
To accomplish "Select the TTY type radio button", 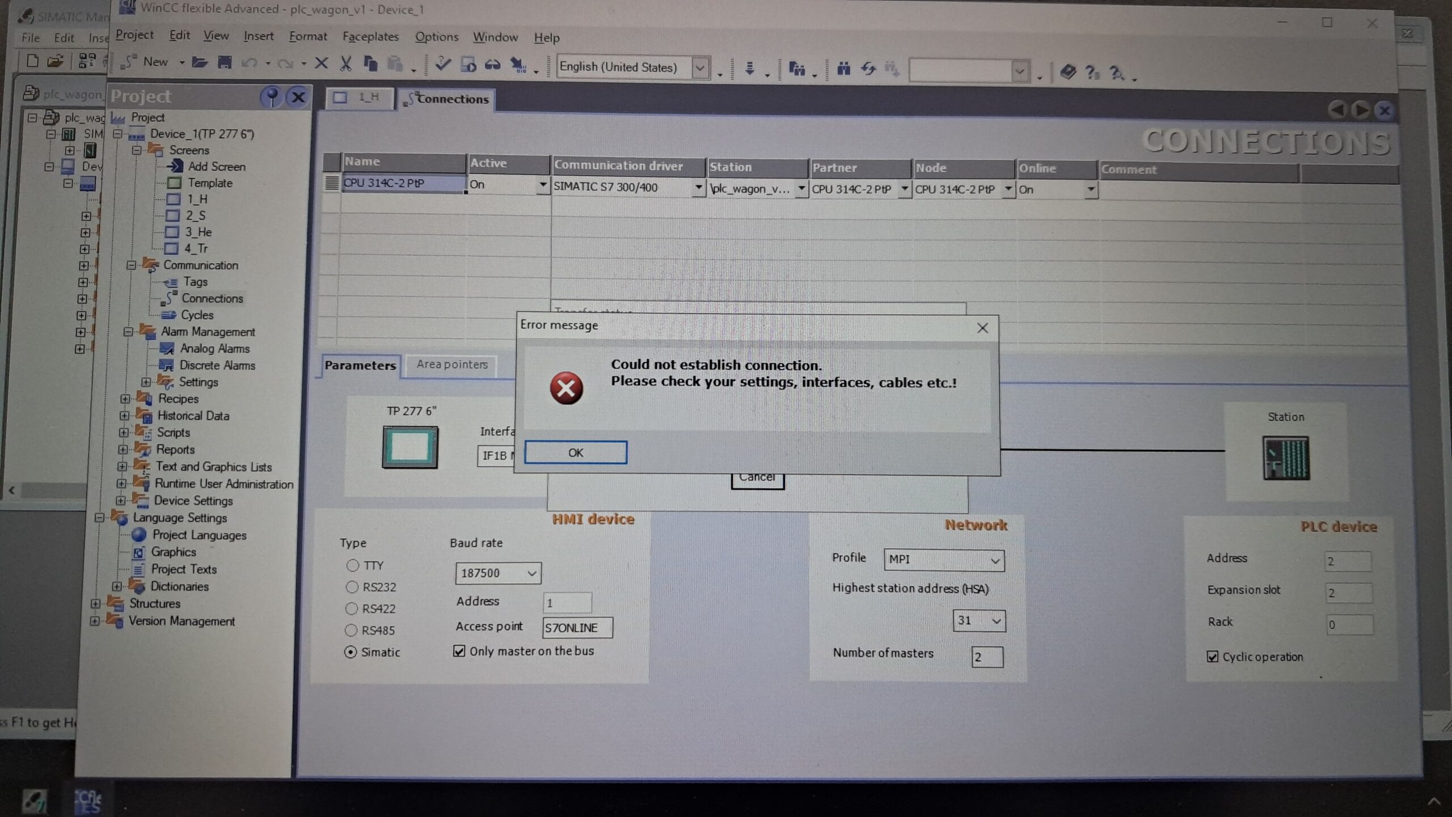I will click(x=353, y=565).
